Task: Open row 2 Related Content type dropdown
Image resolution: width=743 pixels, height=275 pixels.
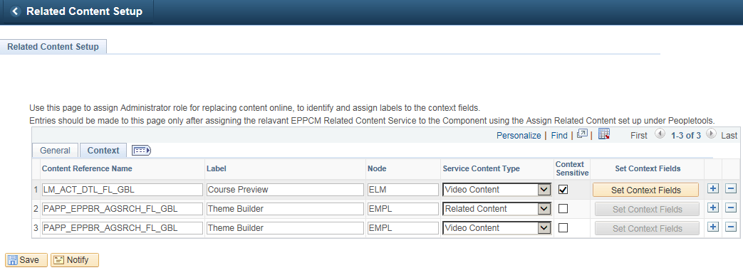Action: pos(497,209)
